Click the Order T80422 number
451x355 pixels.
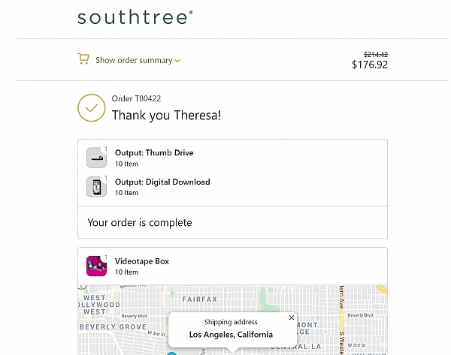tap(136, 98)
